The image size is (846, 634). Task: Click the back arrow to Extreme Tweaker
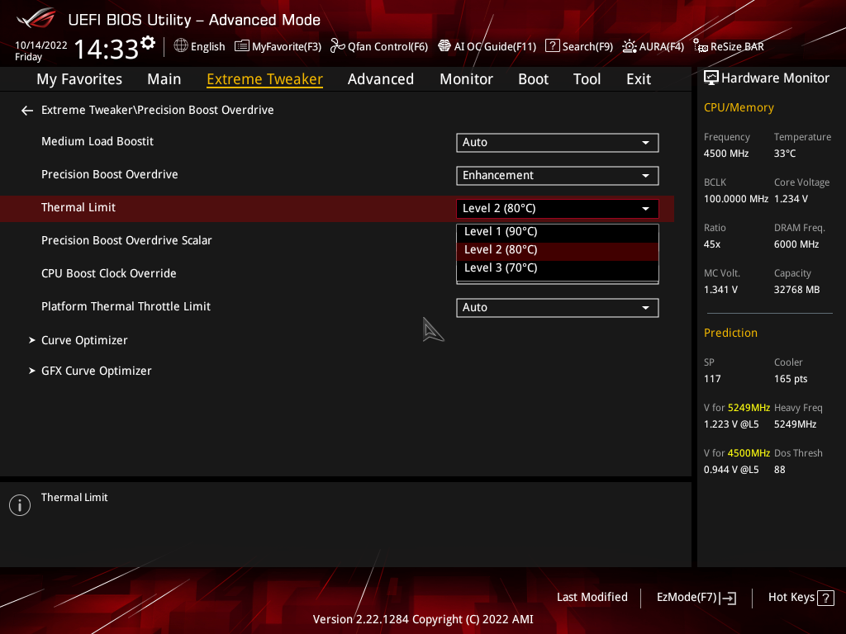pos(27,111)
